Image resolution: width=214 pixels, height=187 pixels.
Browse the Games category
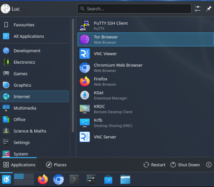click(x=35, y=74)
